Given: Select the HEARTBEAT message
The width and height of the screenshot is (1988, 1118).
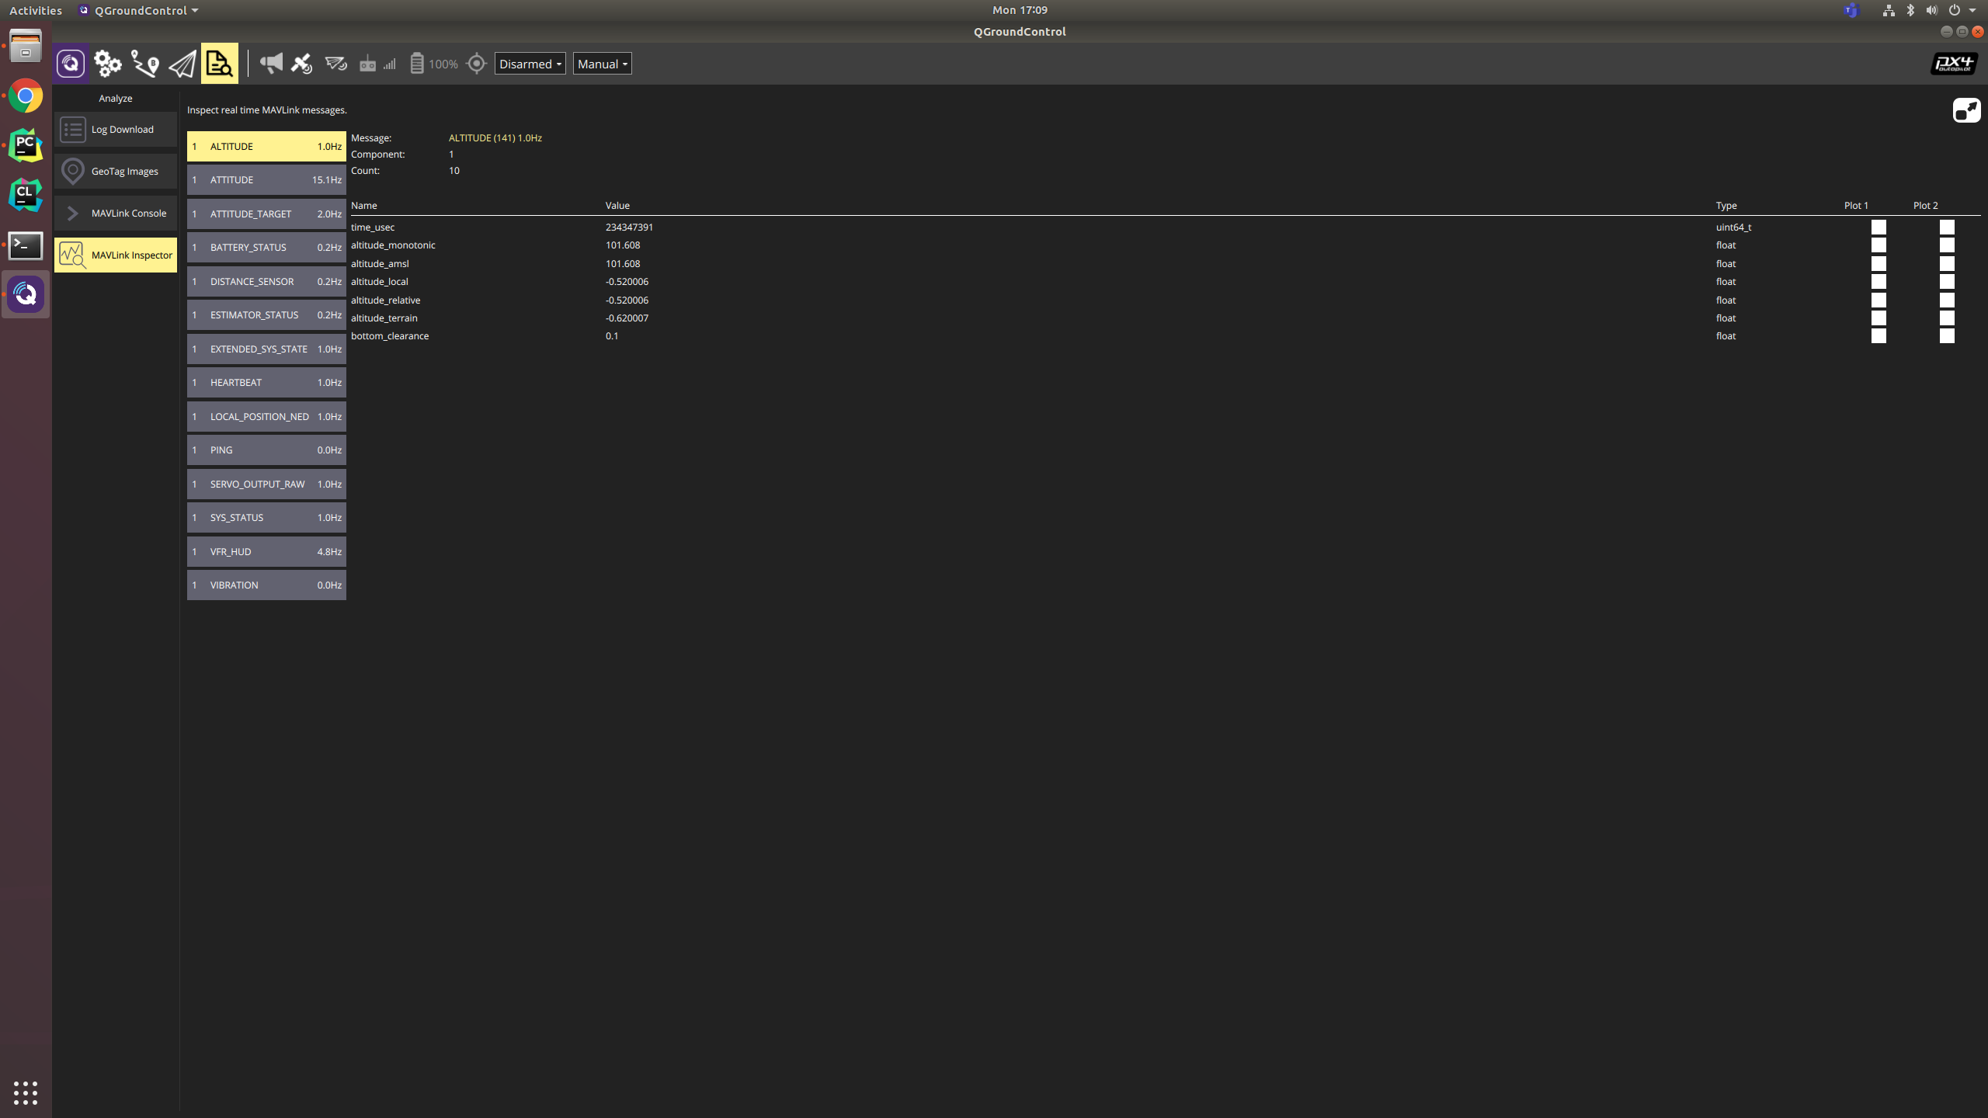Looking at the screenshot, I should [x=266, y=383].
